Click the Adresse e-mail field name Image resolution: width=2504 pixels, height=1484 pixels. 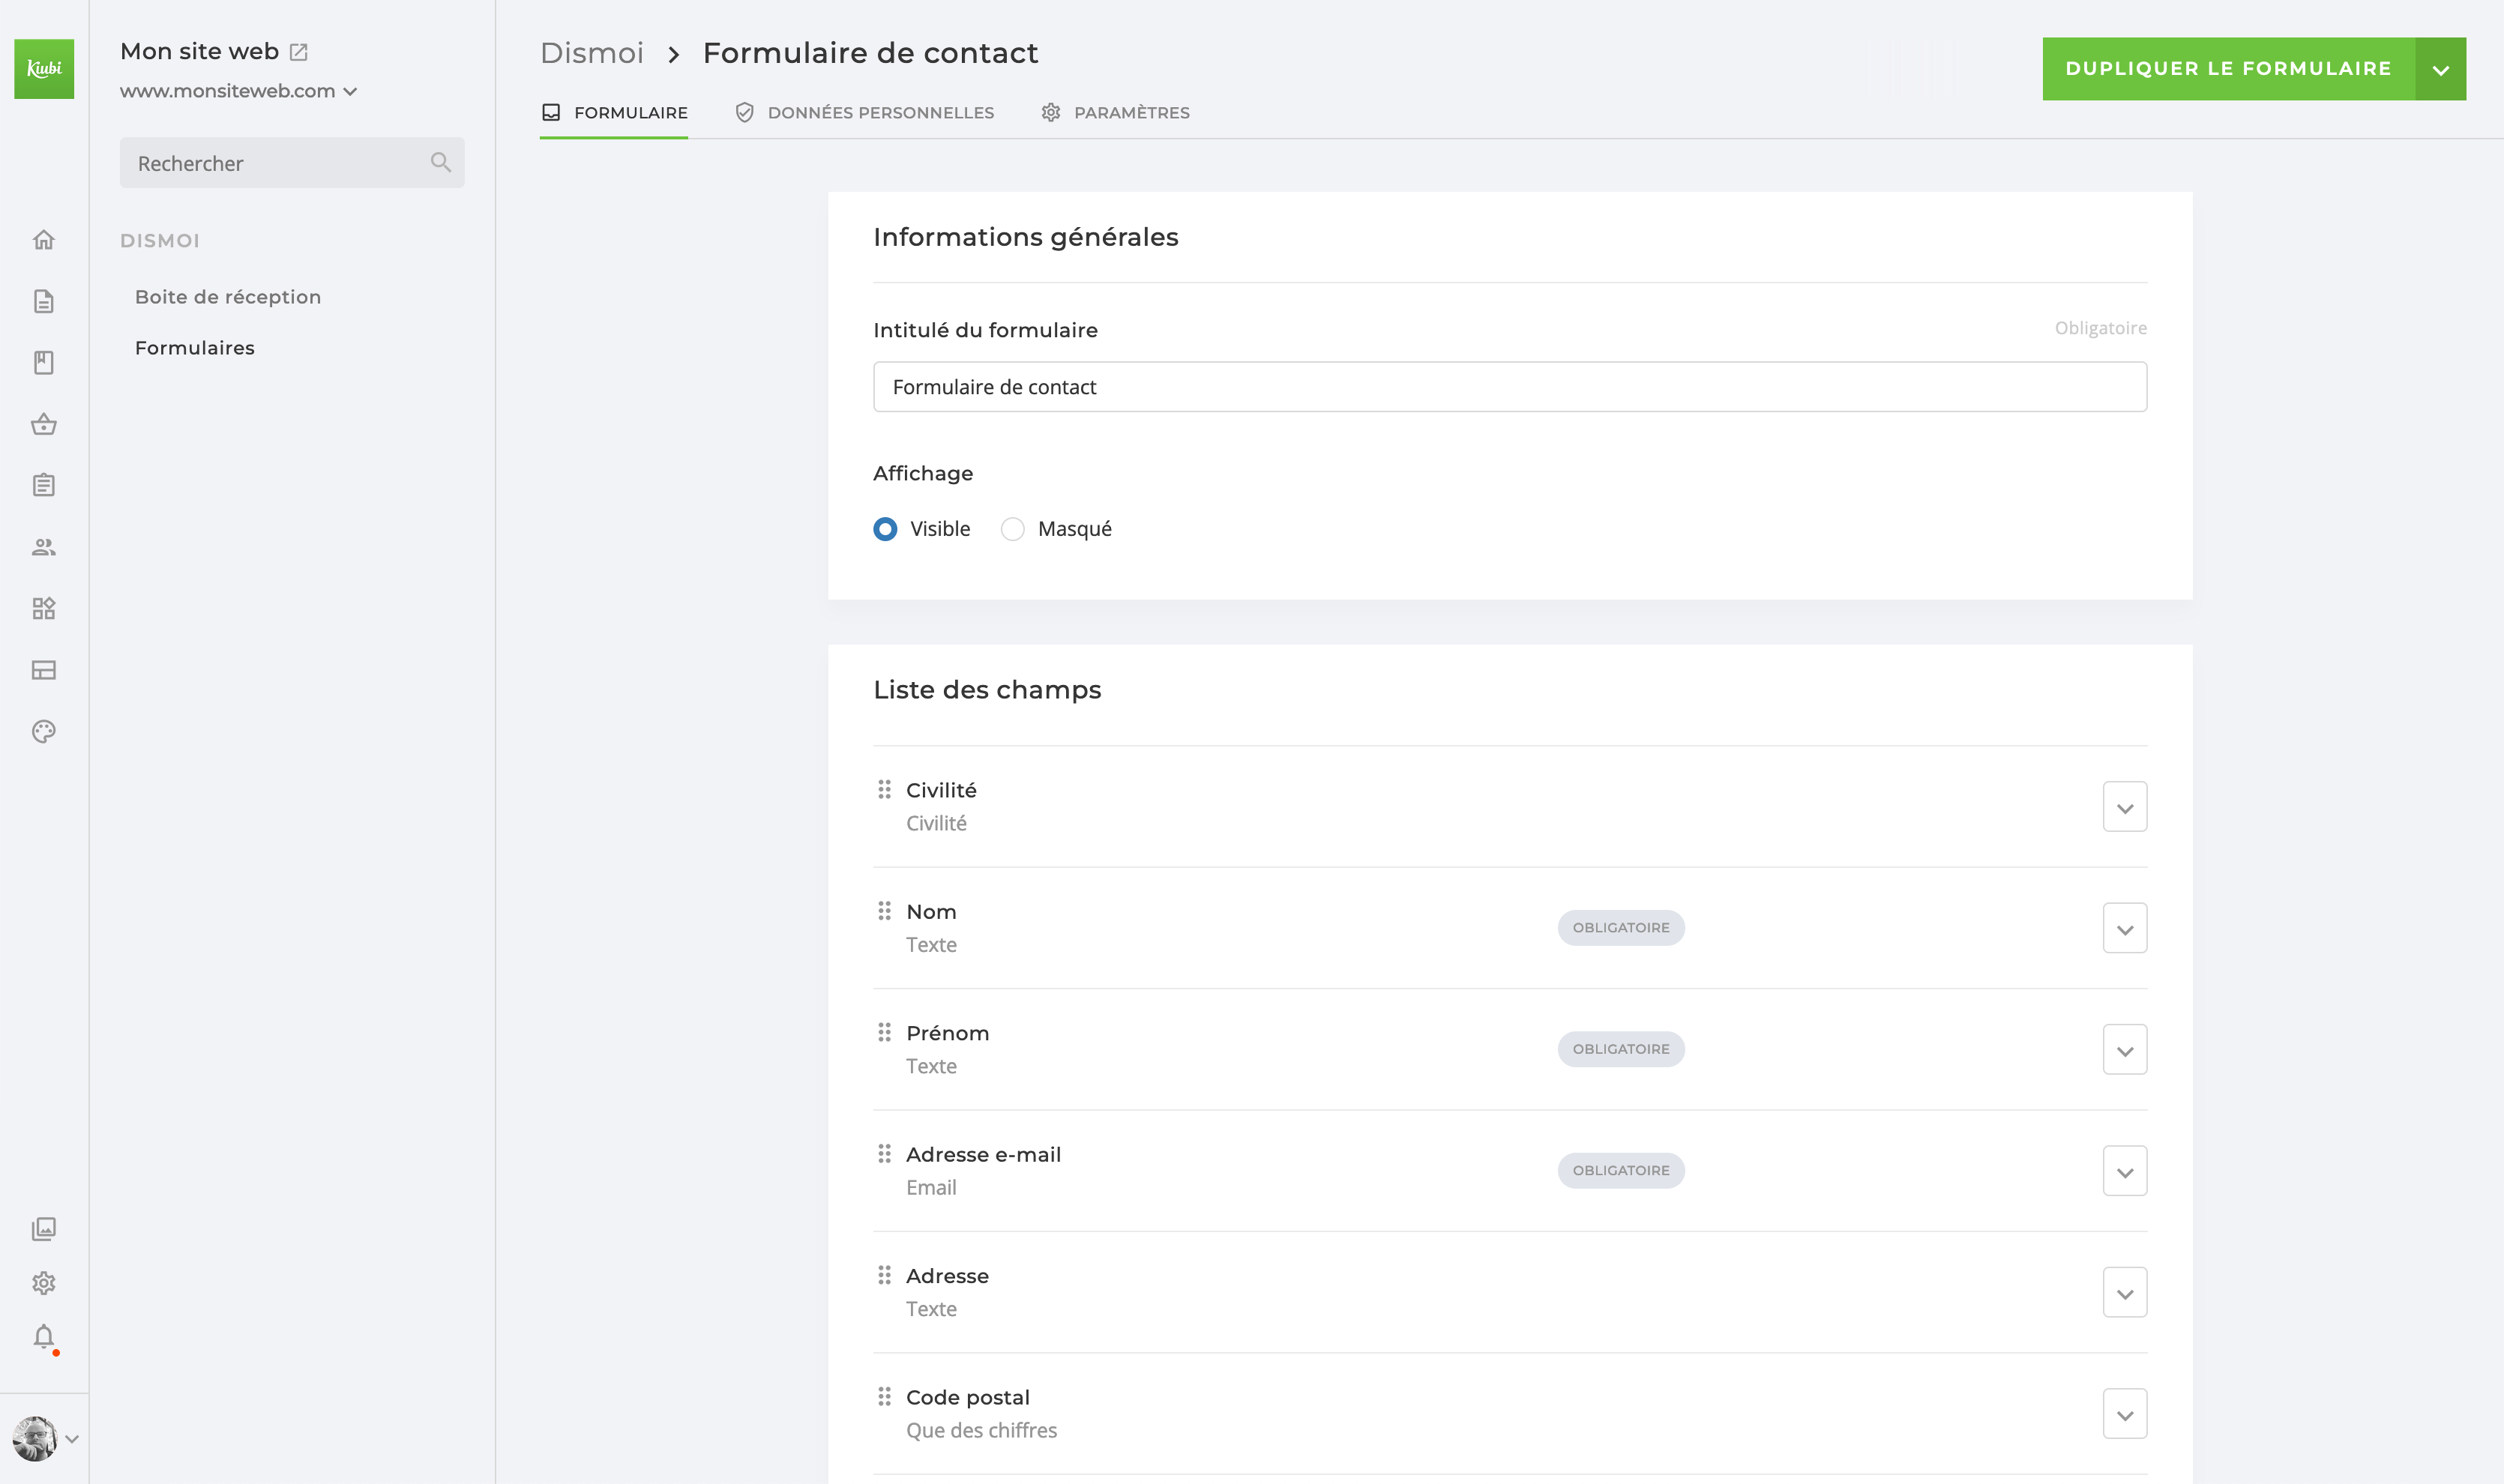[983, 1155]
